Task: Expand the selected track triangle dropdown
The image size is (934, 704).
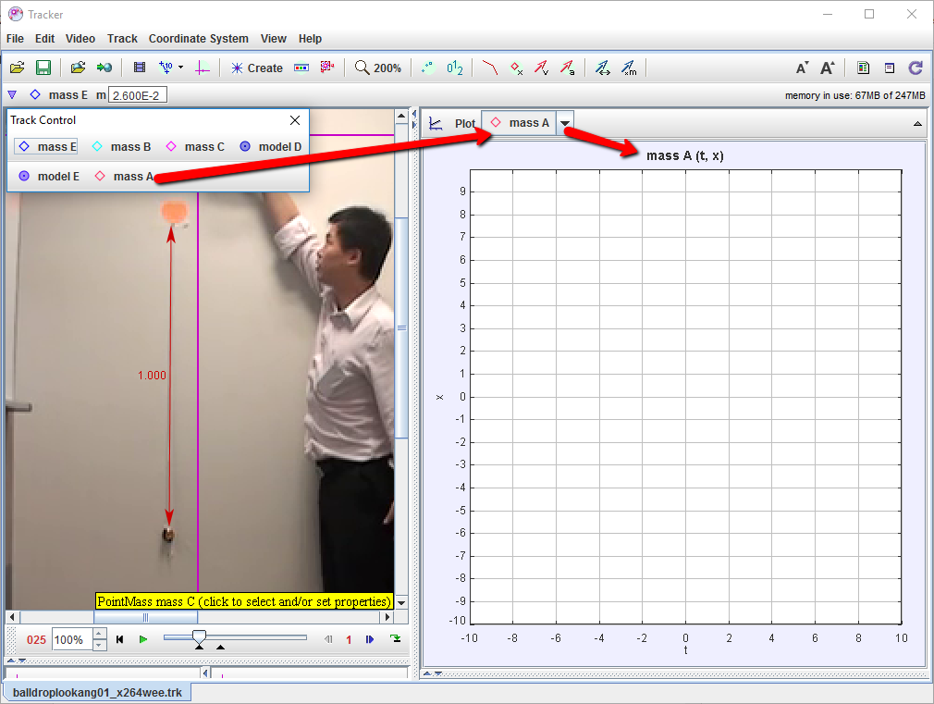Action: click(12, 94)
